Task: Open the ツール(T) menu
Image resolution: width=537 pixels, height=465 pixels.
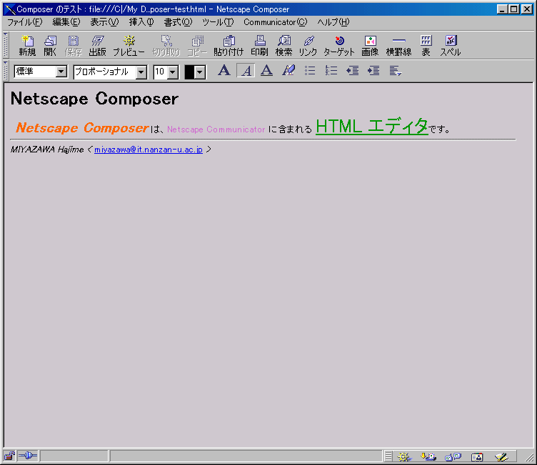Action: click(218, 22)
